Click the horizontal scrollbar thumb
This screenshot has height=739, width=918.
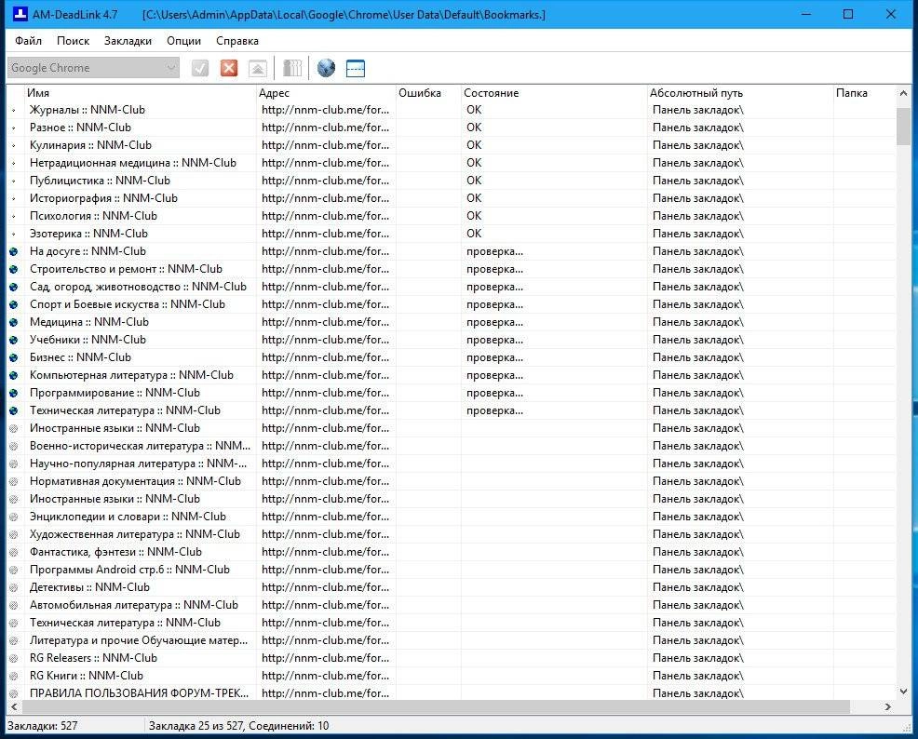click(436, 706)
